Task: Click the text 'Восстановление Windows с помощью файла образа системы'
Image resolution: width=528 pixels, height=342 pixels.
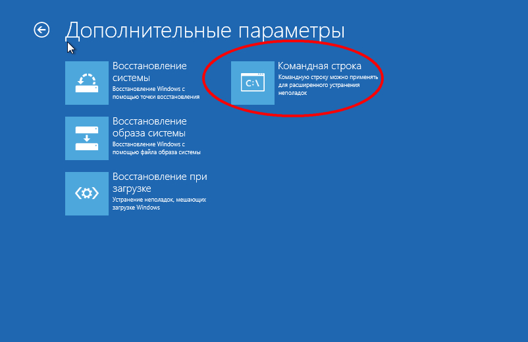Action: [x=157, y=148]
